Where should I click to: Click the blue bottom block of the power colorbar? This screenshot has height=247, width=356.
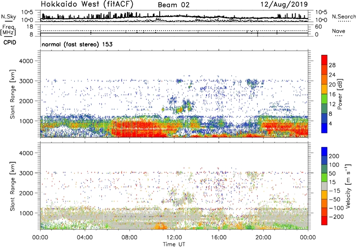pyautogui.click(x=324, y=128)
